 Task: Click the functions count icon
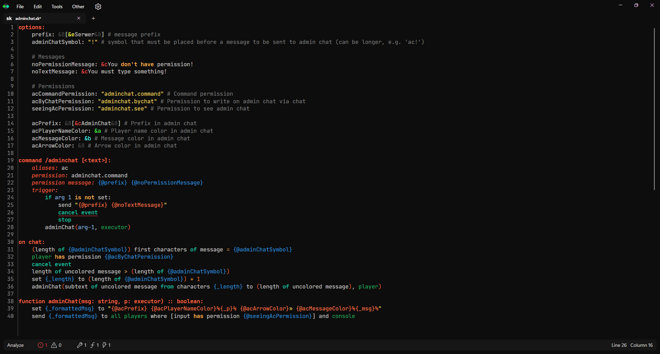point(92,345)
